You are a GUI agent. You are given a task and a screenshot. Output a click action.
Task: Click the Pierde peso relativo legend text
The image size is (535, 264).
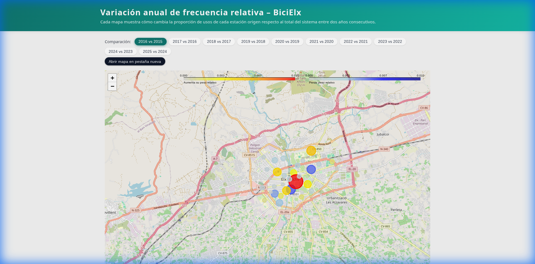pos(322,83)
